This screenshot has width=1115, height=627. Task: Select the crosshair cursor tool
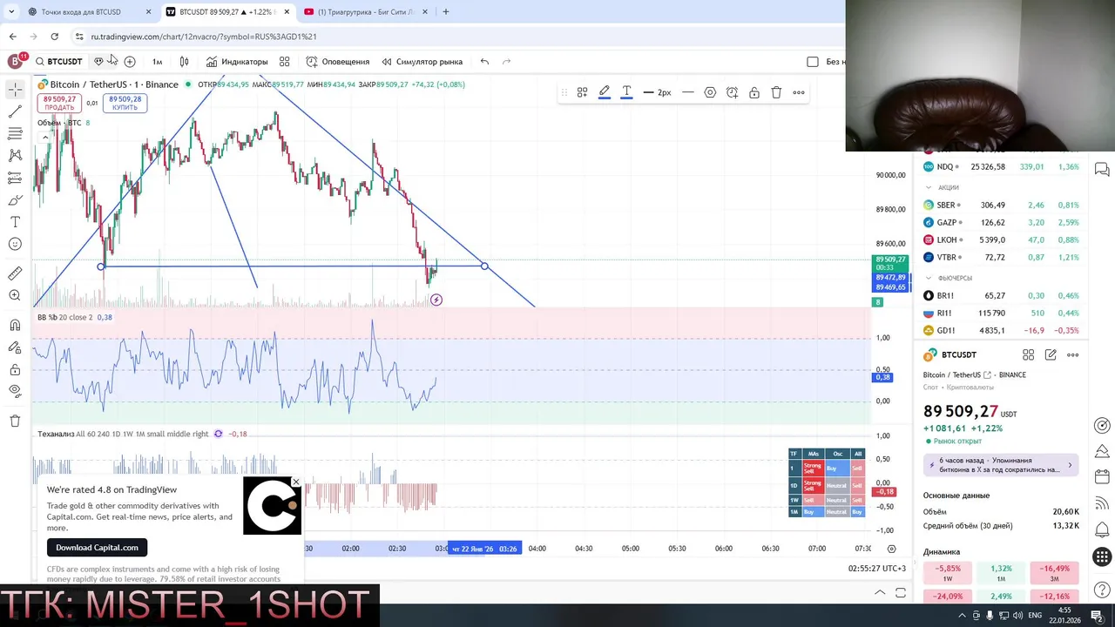[15, 90]
